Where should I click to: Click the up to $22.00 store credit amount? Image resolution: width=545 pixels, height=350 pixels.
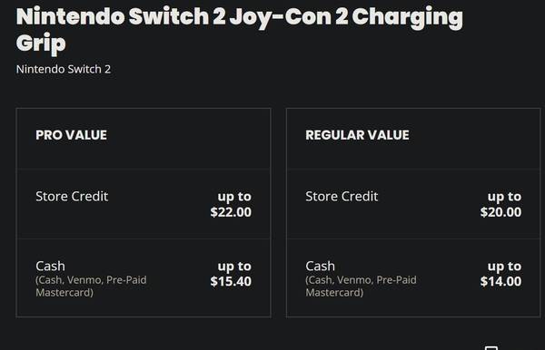click(231, 204)
